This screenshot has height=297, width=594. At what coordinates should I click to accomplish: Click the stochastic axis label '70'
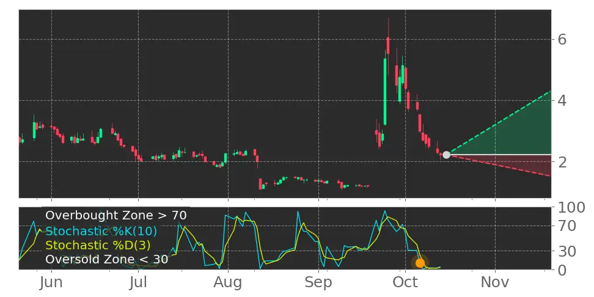pyautogui.click(x=566, y=227)
